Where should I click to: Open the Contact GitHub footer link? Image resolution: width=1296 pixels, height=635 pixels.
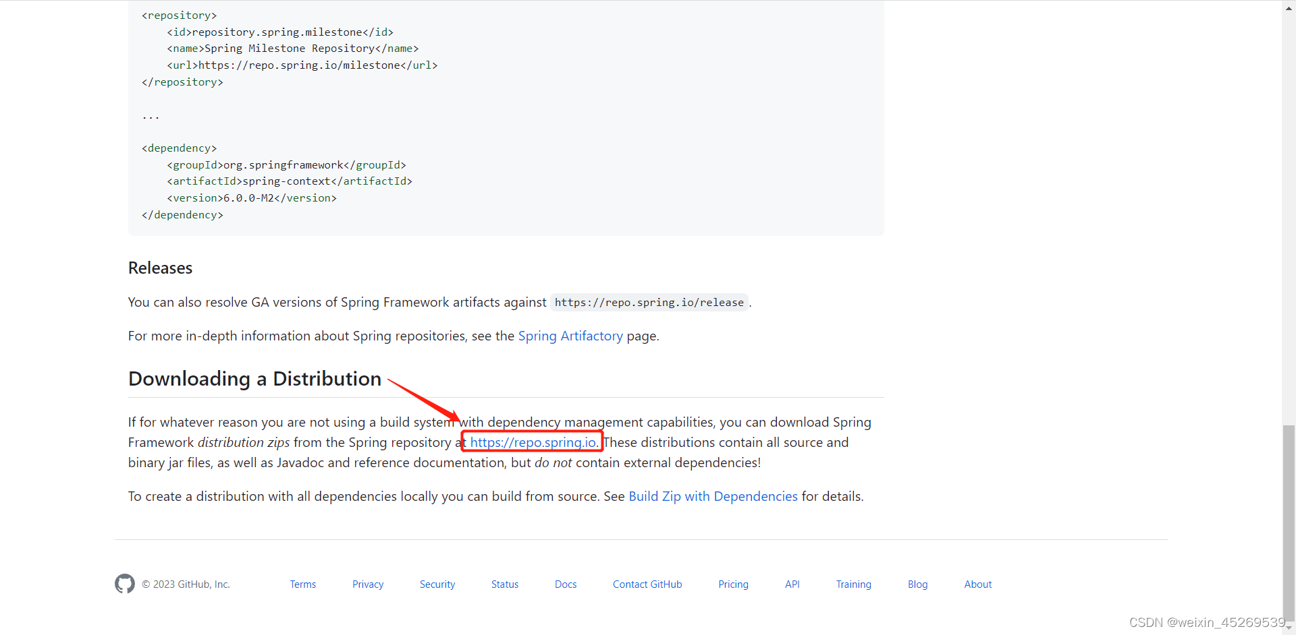(647, 584)
